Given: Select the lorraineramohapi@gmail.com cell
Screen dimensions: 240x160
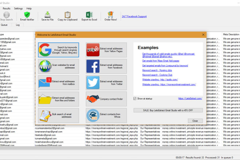Looking at the screenshot, I should click(x=48, y=132).
